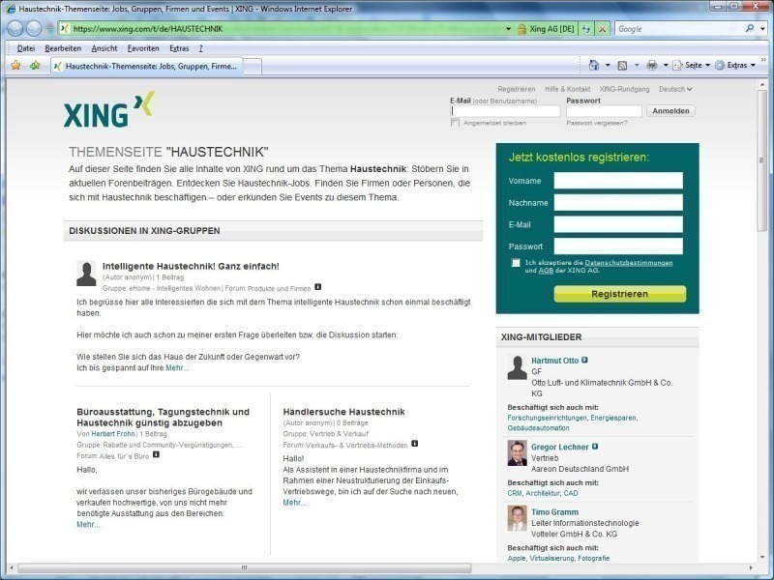This screenshot has height=580, width=774.
Task: Open the ? help menu
Action: 201,48
